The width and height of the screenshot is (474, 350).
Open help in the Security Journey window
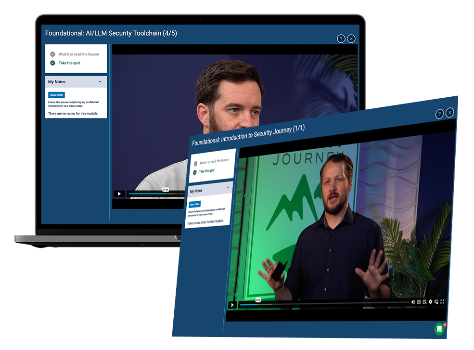[x=439, y=114]
